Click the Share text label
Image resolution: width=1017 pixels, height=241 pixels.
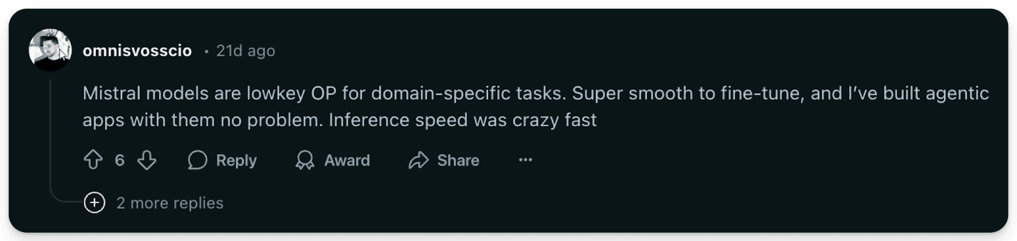458,160
